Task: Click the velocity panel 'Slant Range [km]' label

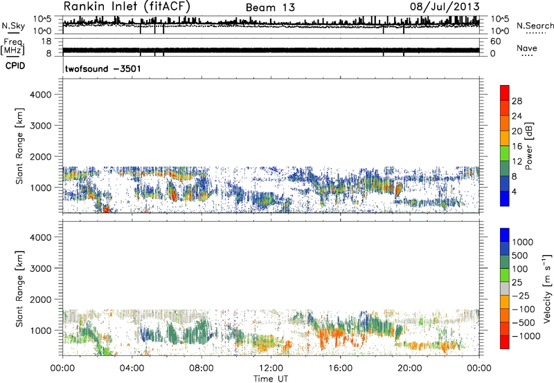Action: [19, 289]
